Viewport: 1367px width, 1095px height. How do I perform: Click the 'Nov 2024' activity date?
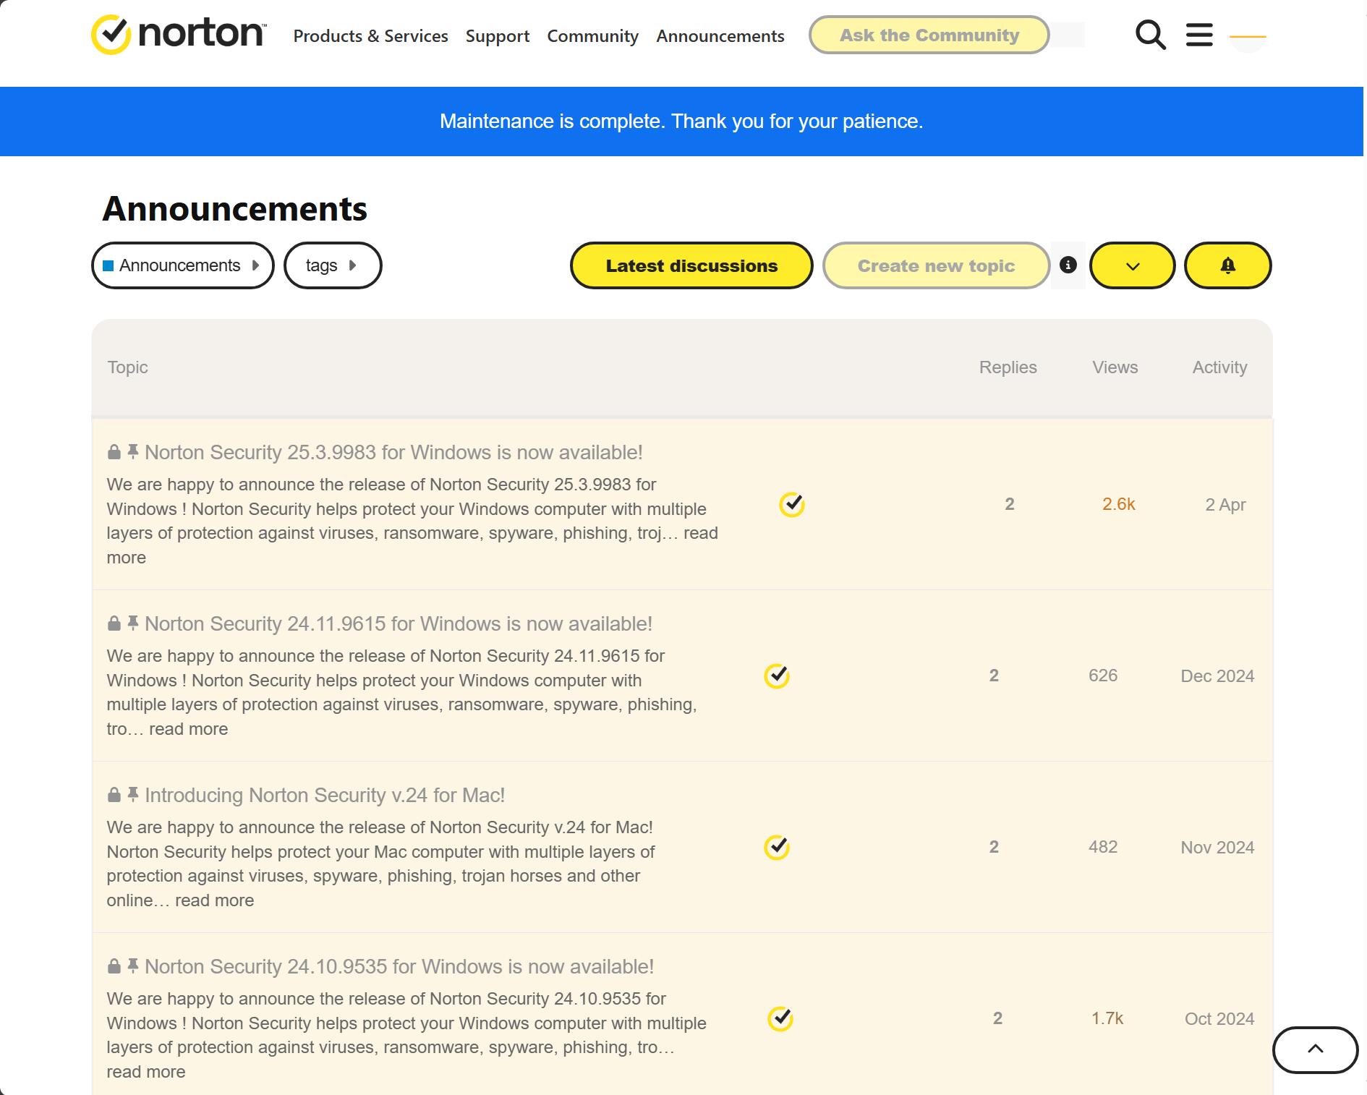tap(1217, 848)
